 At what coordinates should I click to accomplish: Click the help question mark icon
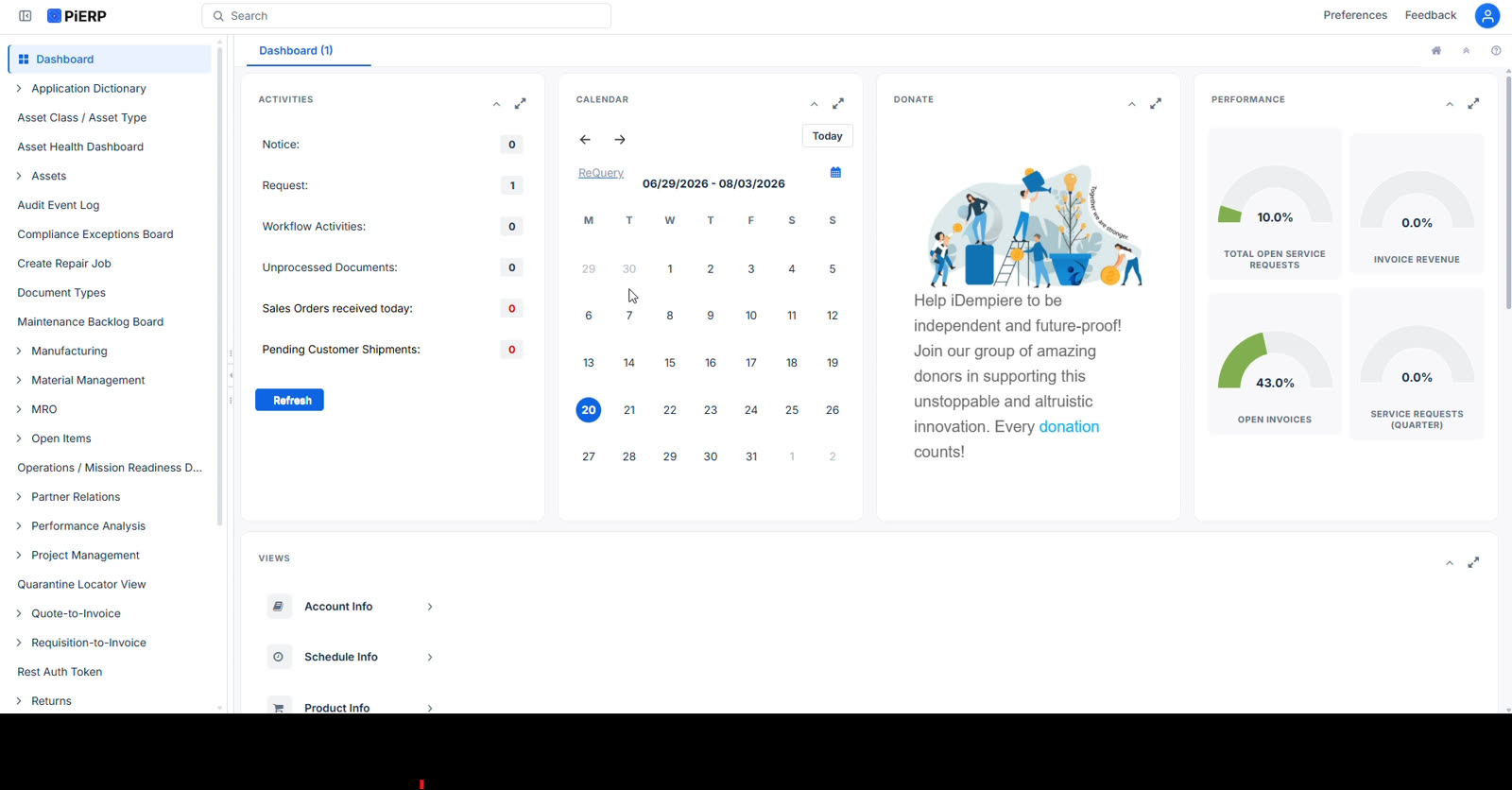point(1496,51)
